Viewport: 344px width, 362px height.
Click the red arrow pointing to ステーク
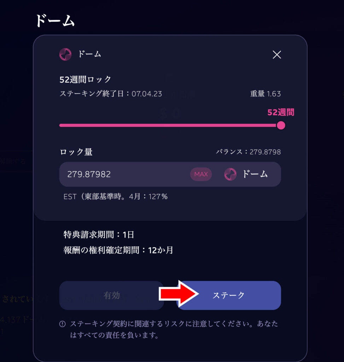[179, 294]
